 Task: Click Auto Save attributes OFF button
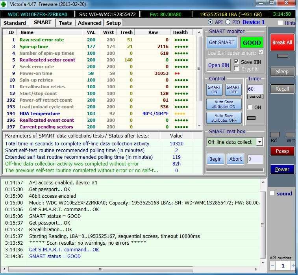[x=224, y=118]
